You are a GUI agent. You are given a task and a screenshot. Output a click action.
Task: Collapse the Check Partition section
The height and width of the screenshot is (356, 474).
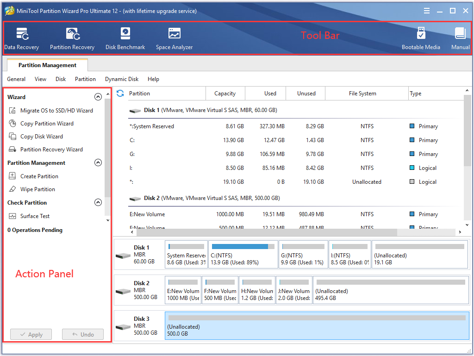pos(98,202)
